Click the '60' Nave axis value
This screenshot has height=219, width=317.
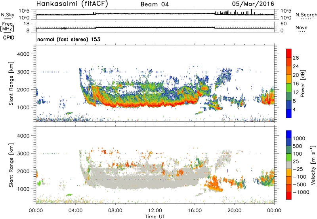pyautogui.click(x=284, y=24)
